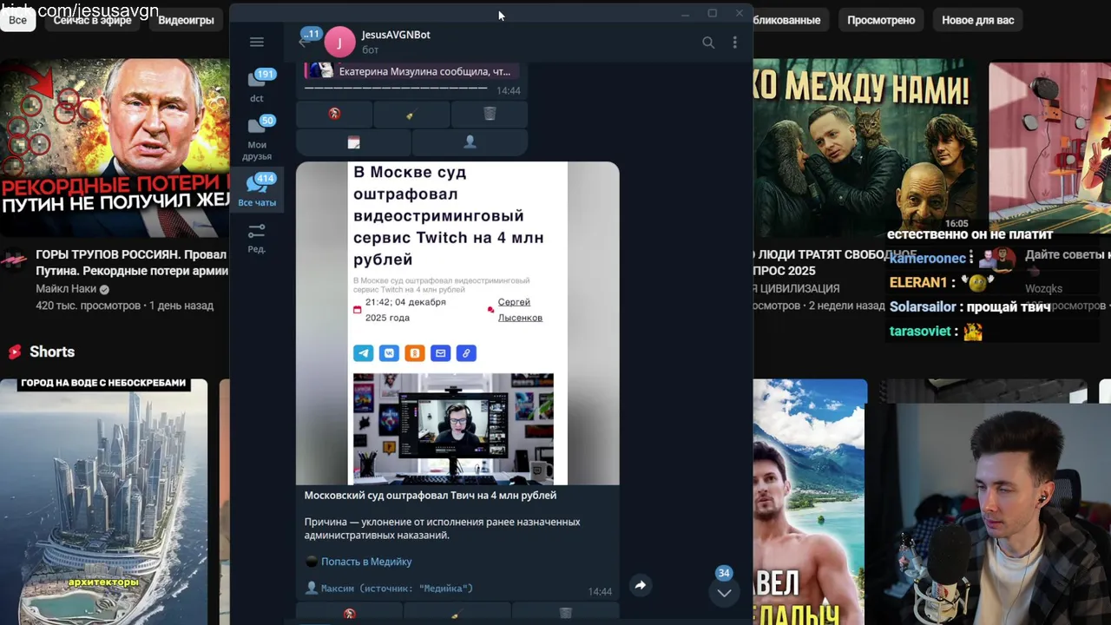1111x625 pixels.
Task: Select the Просмотрено filter chip on YouTube
Action: pos(881,20)
